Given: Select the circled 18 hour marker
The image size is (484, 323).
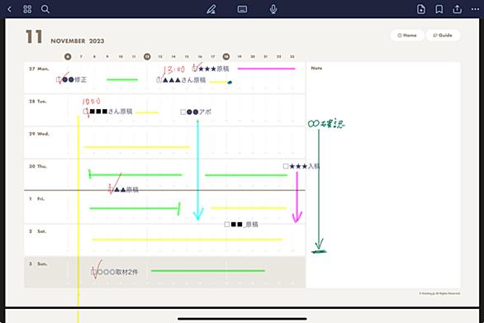Looking at the screenshot, I should pos(226,56).
